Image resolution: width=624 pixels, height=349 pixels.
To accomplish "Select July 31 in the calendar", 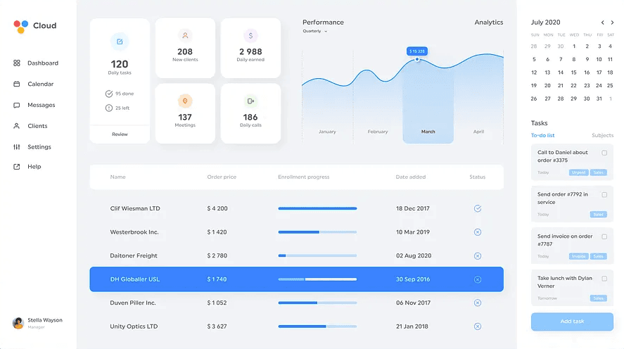I will (x=599, y=99).
